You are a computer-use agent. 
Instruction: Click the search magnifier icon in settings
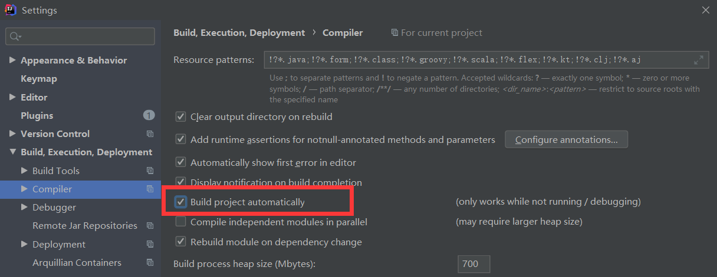pos(14,36)
